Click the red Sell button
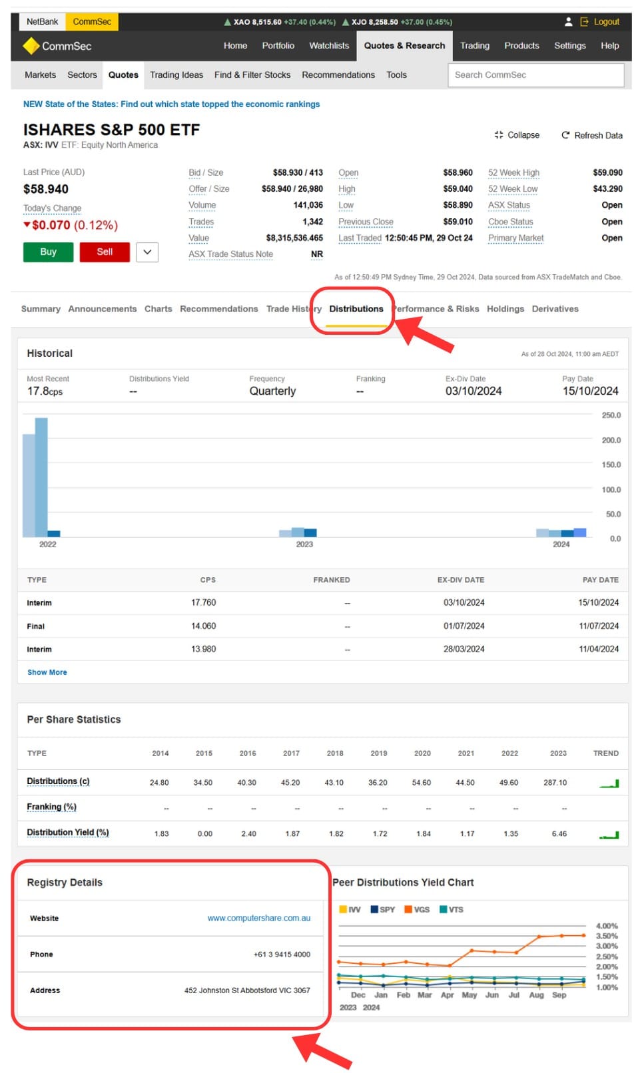 [105, 252]
